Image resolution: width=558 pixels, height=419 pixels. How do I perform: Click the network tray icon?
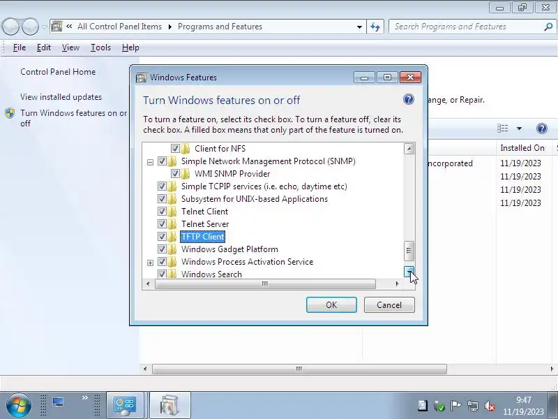coord(473,406)
